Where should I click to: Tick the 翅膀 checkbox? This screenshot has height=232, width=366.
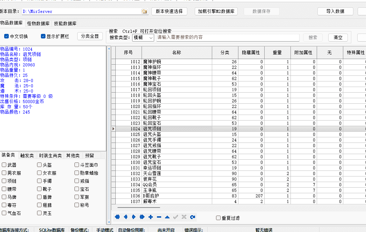[x=39, y=205]
